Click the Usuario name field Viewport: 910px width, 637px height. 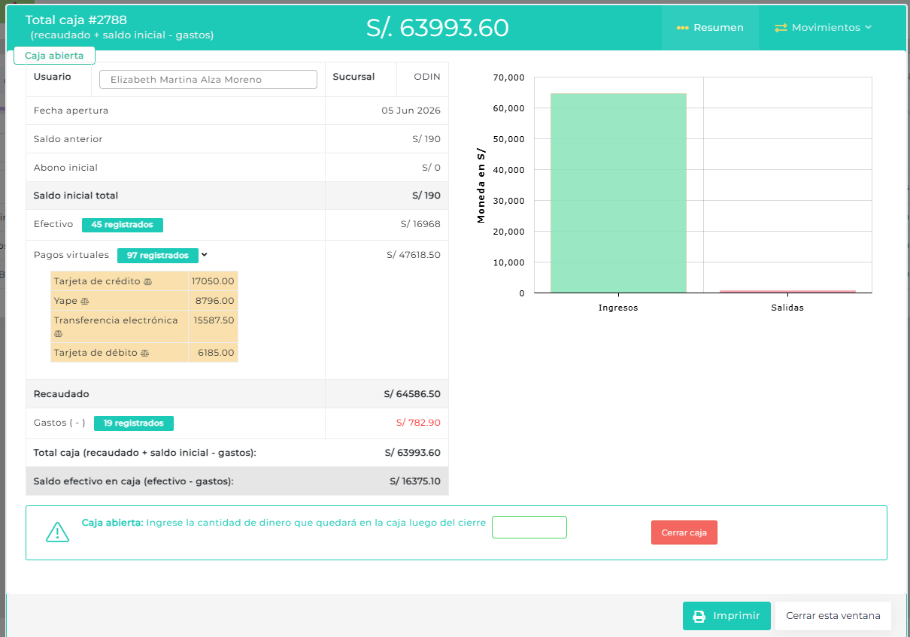208,79
